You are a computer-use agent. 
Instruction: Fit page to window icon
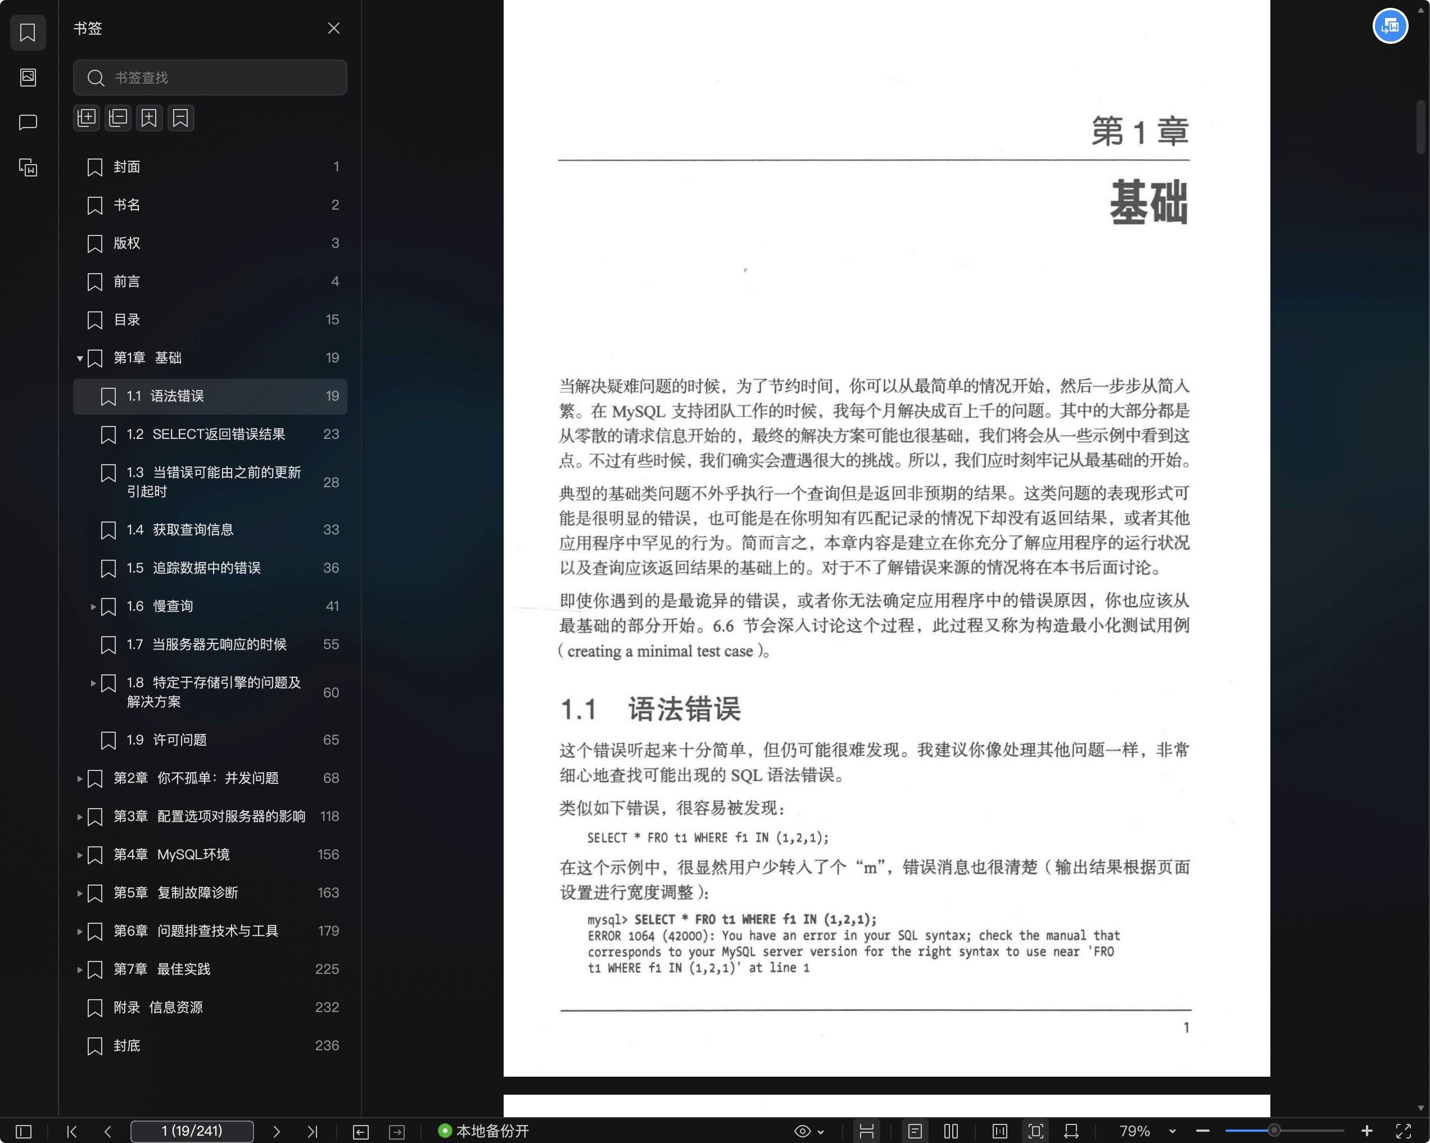point(1035,1131)
